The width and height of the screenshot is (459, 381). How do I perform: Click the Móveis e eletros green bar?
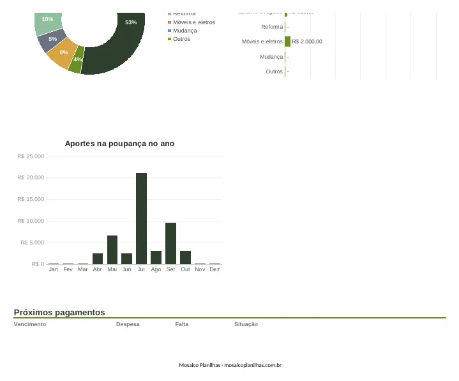click(288, 41)
